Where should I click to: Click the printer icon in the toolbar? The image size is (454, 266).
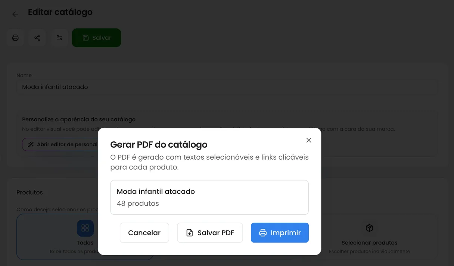pos(15,38)
